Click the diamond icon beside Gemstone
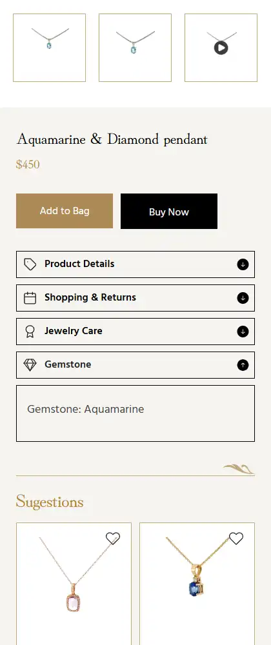Screen dimensions: 271x645 (x=30, y=365)
